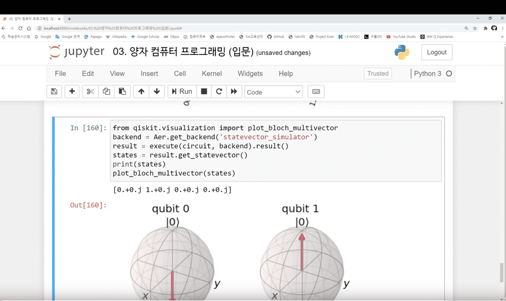Click the Jupyter logo

point(76,52)
